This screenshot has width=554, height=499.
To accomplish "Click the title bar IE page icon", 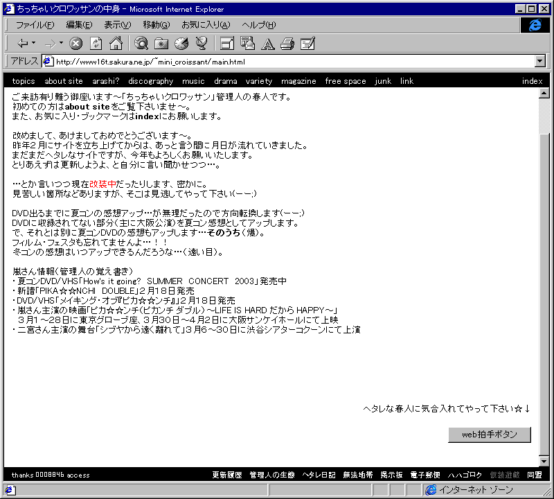I will [8, 8].
